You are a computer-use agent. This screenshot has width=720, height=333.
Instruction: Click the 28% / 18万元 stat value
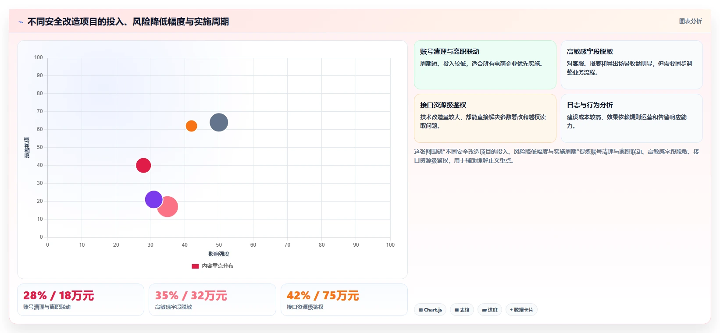point(58,296)
